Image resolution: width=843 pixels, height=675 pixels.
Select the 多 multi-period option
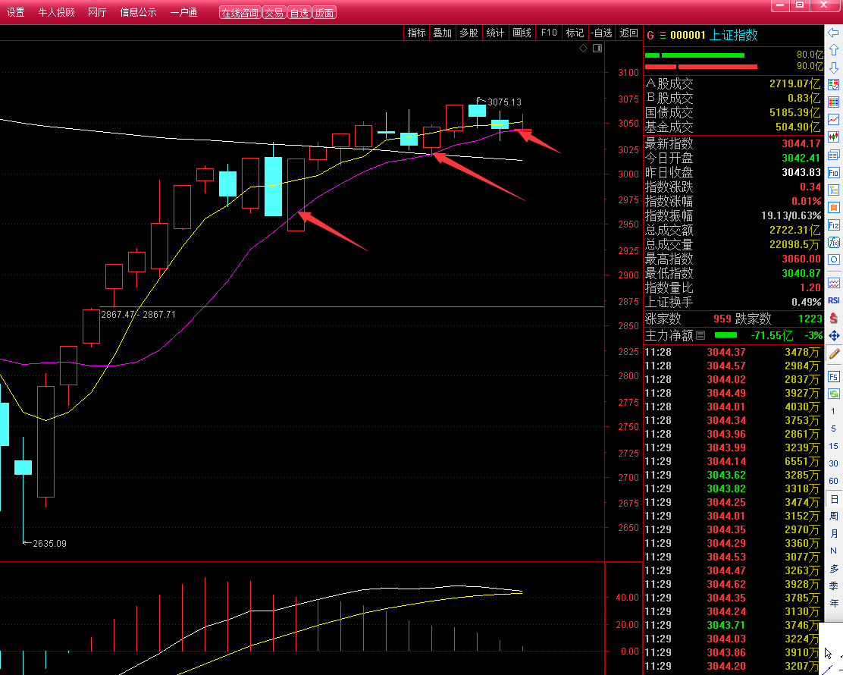pos(833,569)
